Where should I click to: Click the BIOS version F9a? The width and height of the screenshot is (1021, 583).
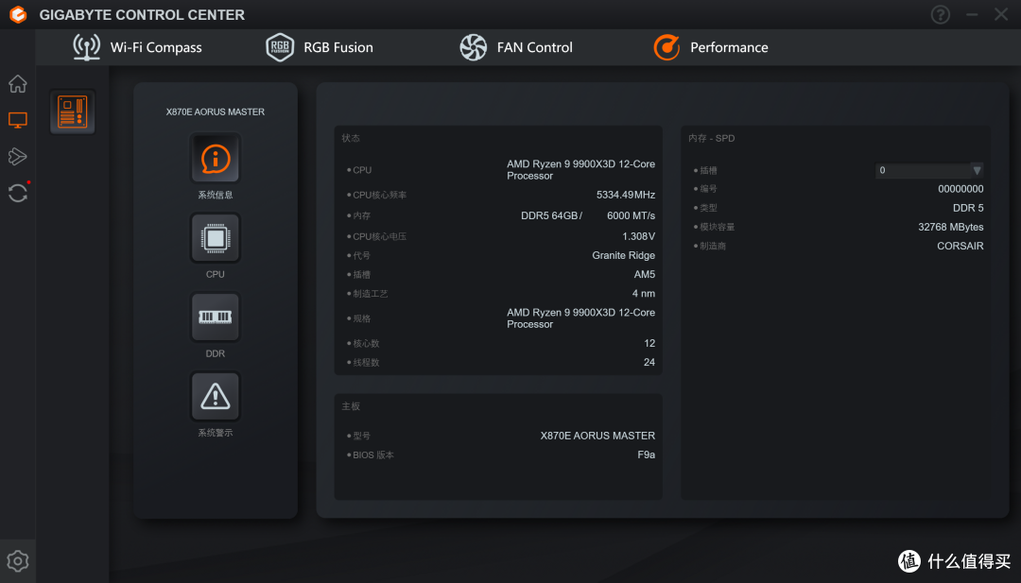[x=647, y=454]
